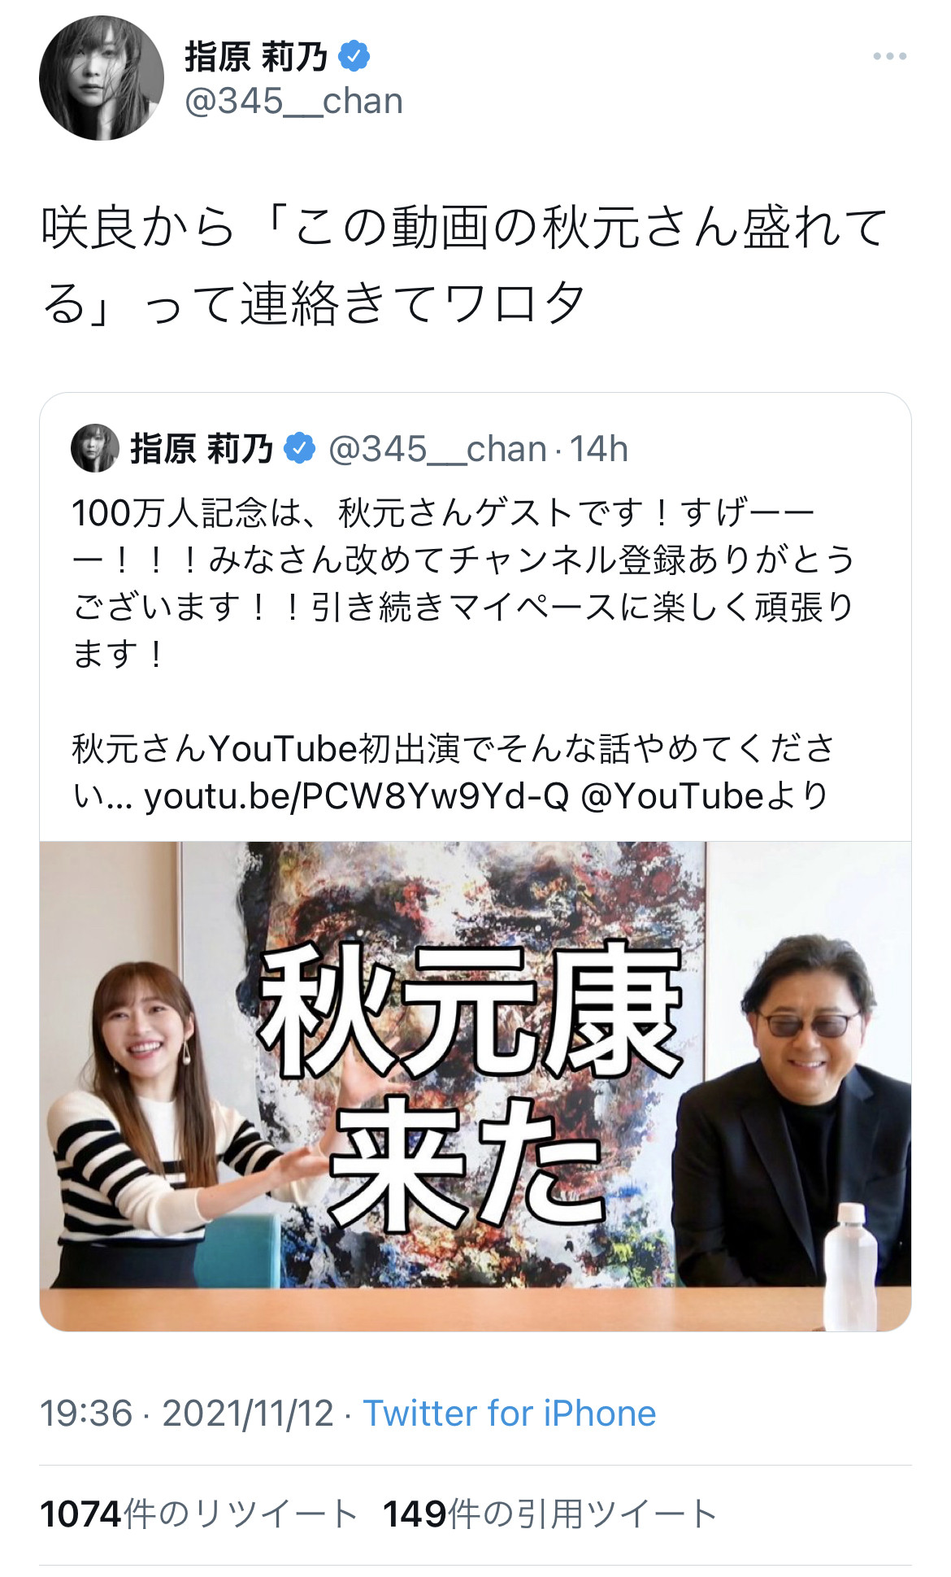Open the youtu.be/PCW8Yw9Yd-Q link
The width and height of the screenshot is (951, 1577).
pyautogui.click(x=357, y=796)
